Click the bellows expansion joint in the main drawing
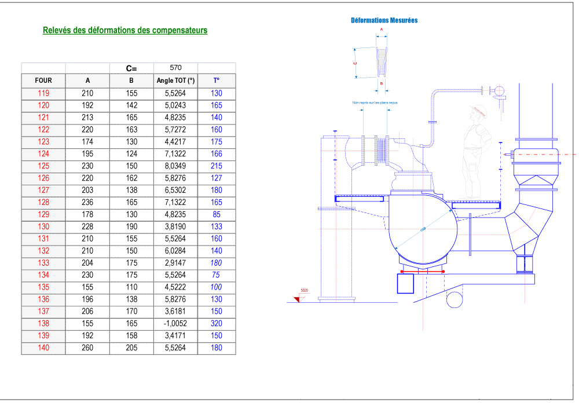579x403 pixels. 380,152
